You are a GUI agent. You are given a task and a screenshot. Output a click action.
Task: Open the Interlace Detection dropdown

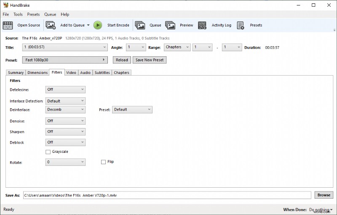click(65, 101)
